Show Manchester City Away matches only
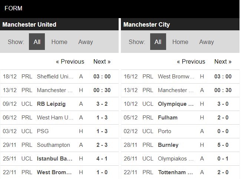 [207, 42]
